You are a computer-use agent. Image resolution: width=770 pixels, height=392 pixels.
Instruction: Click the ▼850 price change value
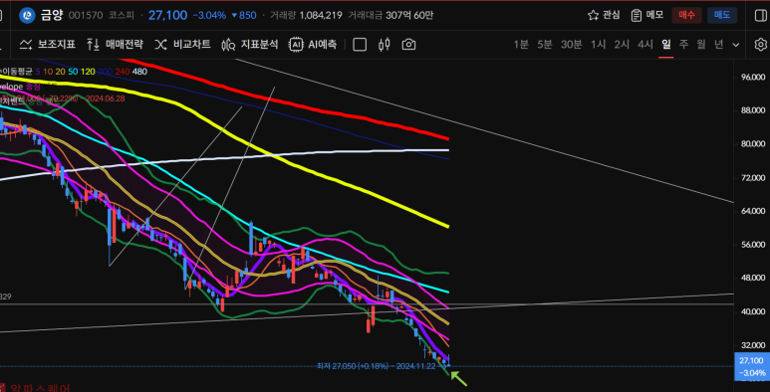pyautogui.click(x=244, y=15)
